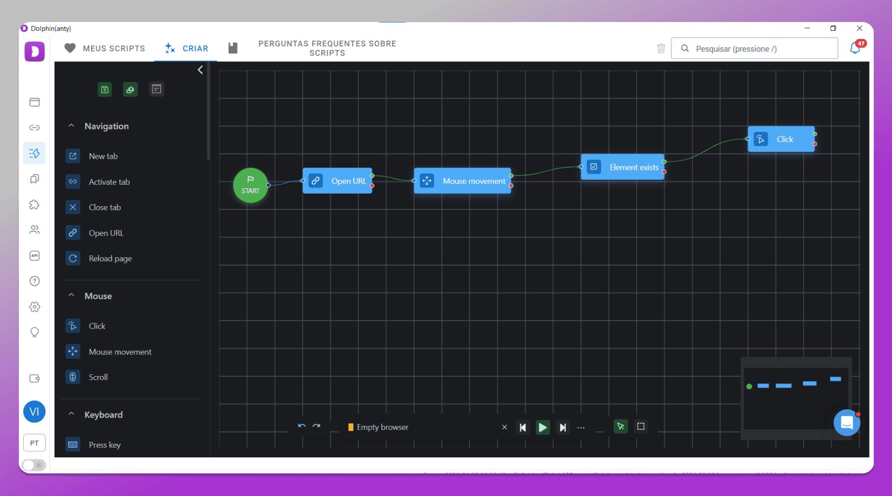892x496 pixels.
Task: Run the script with green play button
Action: [542, 427]
